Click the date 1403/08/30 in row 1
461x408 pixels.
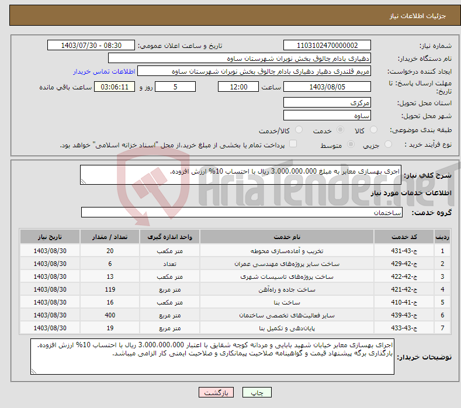click(x=50, y=251)
